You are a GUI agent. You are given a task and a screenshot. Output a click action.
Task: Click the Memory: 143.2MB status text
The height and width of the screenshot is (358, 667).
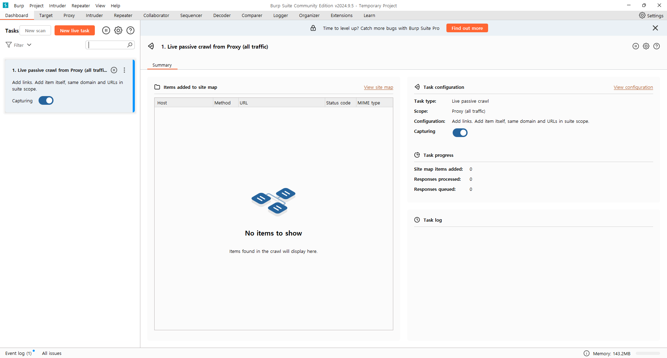tap(611, 353)
